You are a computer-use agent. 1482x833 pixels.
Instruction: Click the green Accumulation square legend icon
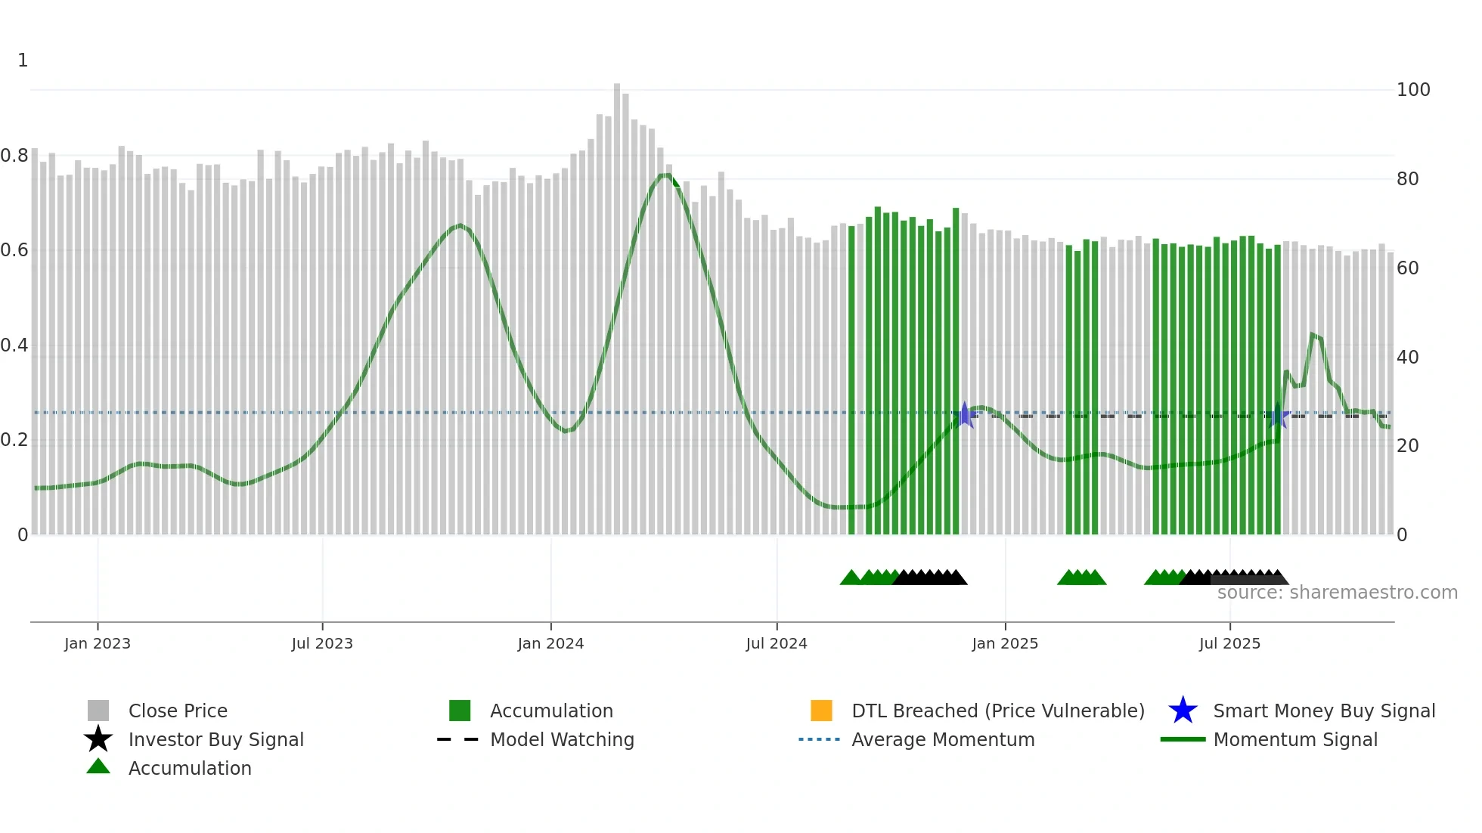point(460,711)
